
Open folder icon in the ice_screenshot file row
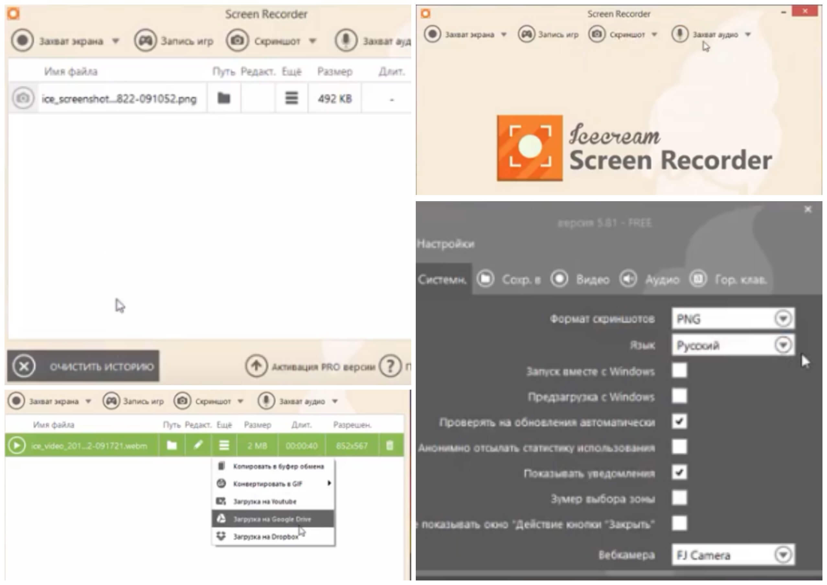(224, 98)
